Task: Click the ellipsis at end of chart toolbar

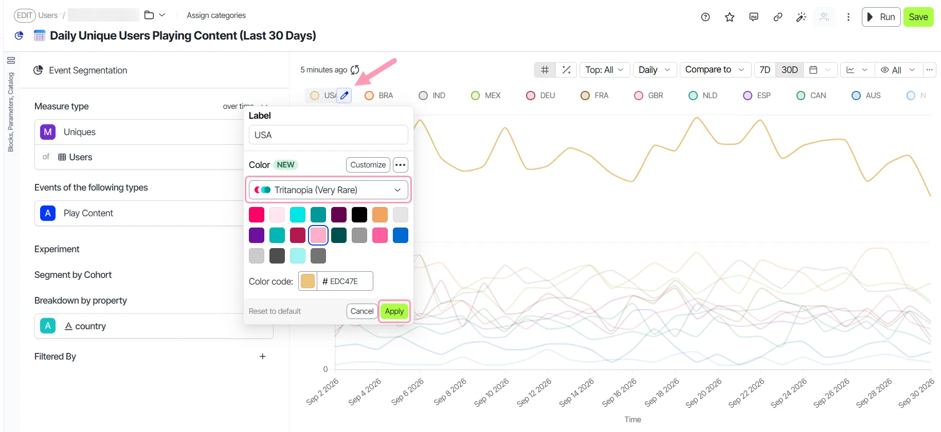Action: click(x=929, y=70)
